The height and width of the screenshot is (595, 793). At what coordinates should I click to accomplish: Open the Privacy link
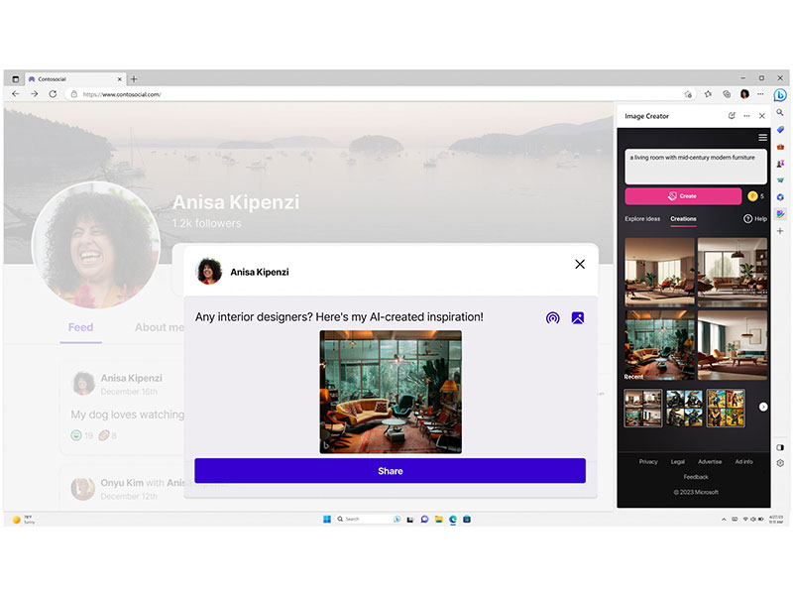pyautogui.click(x=648, y=462)
